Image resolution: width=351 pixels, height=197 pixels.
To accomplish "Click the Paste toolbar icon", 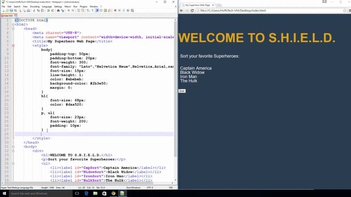I will pyautogui.click(x=42, y=10).
